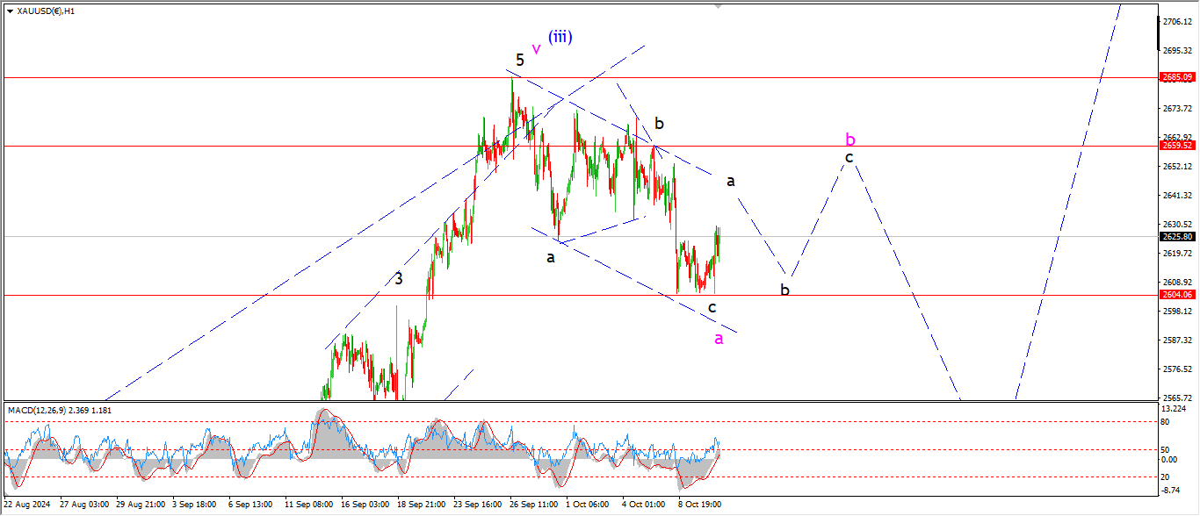
Task: Select the magenta a label below the channel
Action: (719, 339)
